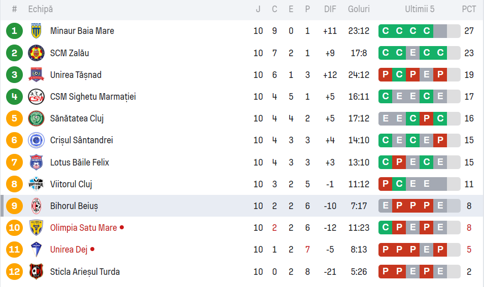
Task: Click the red live dot beside Olimpia Satu Mare
Action: tap(122, 228)
